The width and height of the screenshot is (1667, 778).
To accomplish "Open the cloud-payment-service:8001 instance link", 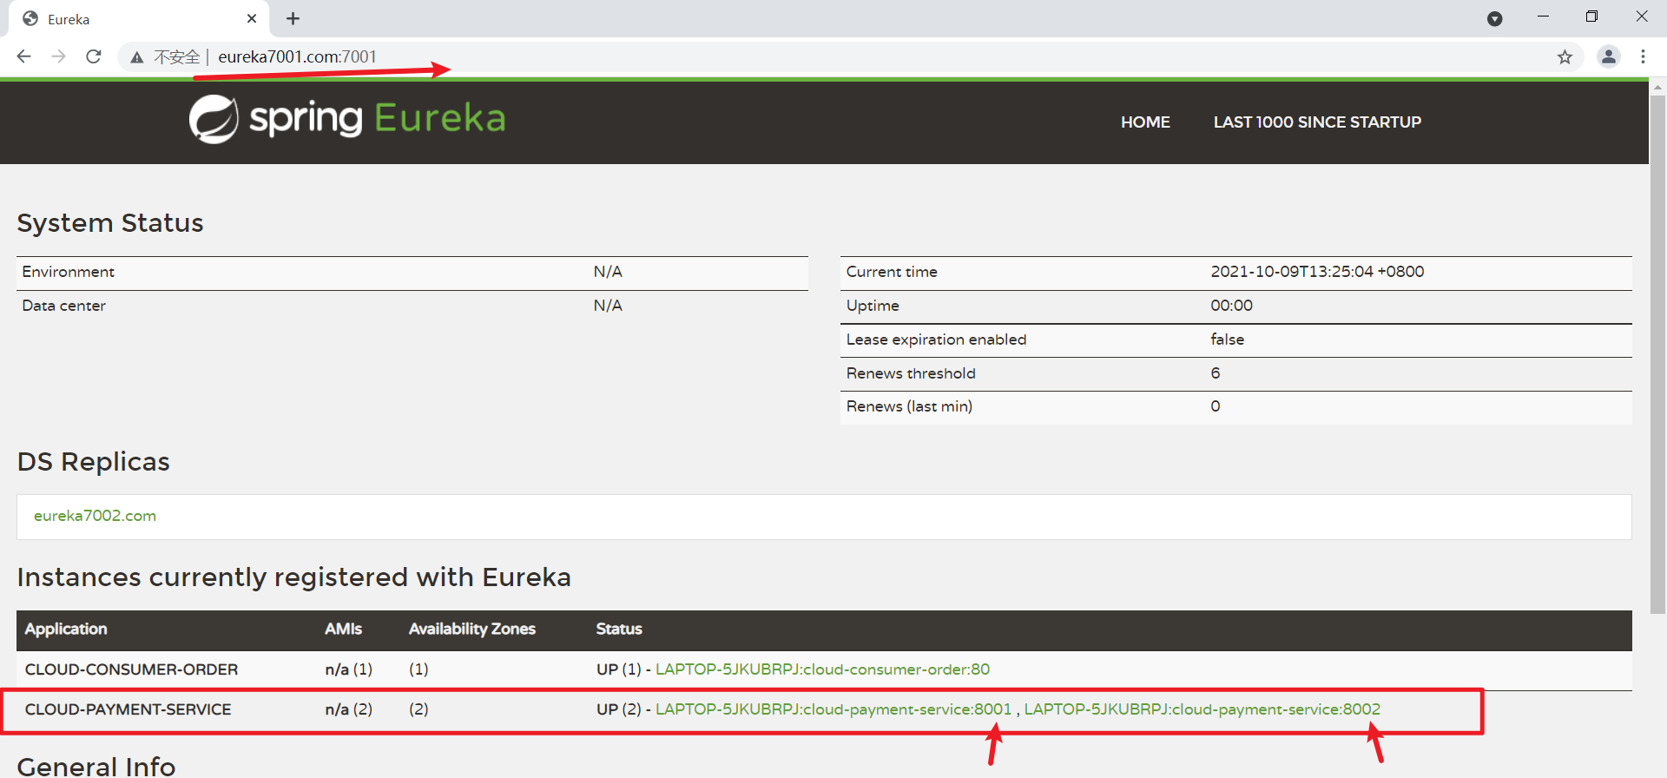I will [x=833, y=709].
